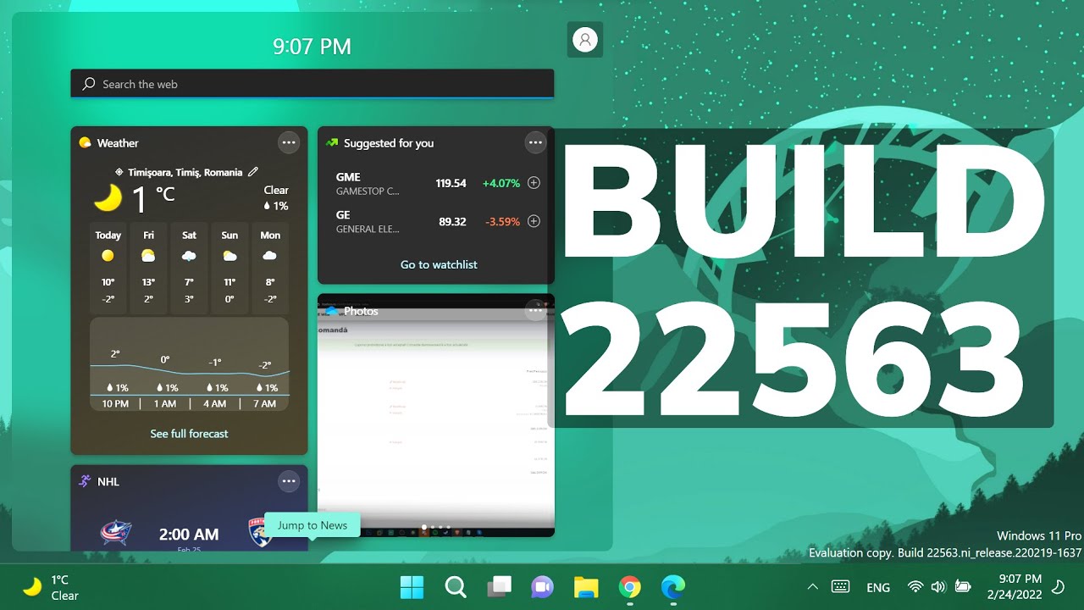Select Sat forecast day
This screenshot has height=610, width=1084.
189,268
